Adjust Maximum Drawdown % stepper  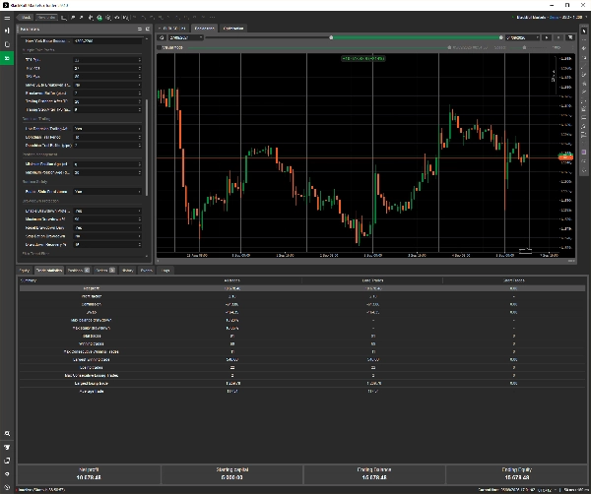tap(140, 219)
